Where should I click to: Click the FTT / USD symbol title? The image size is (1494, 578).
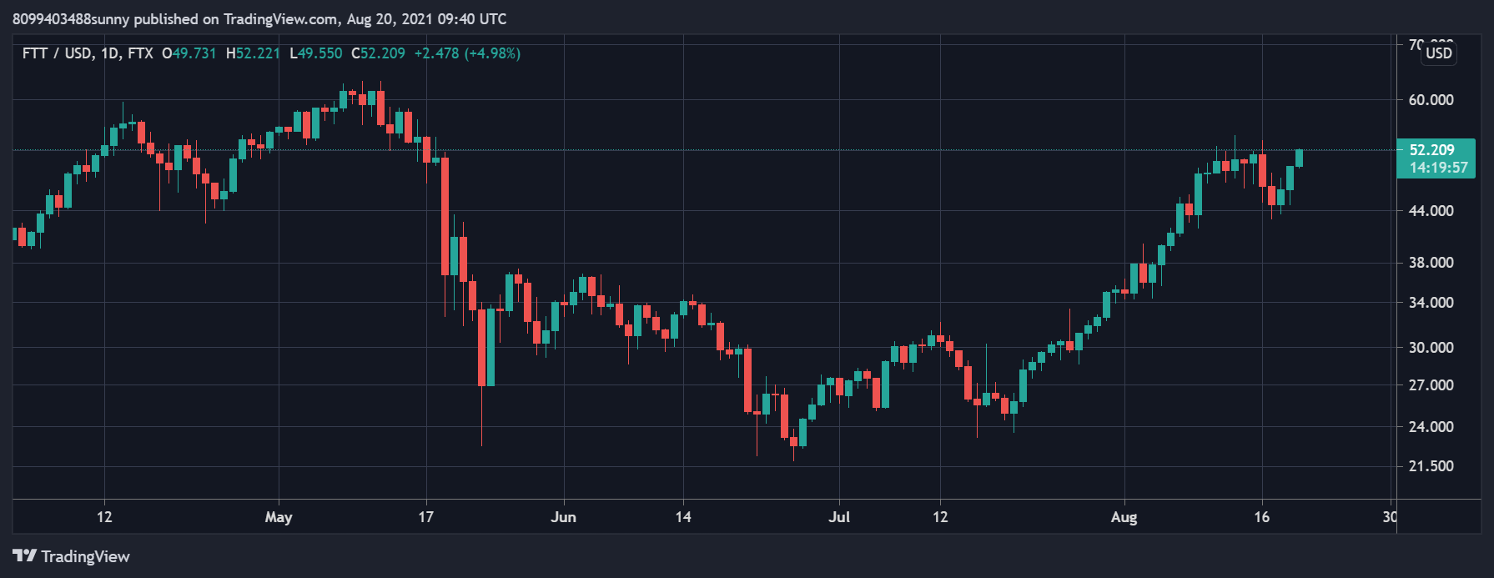click(x=57, y=53)
